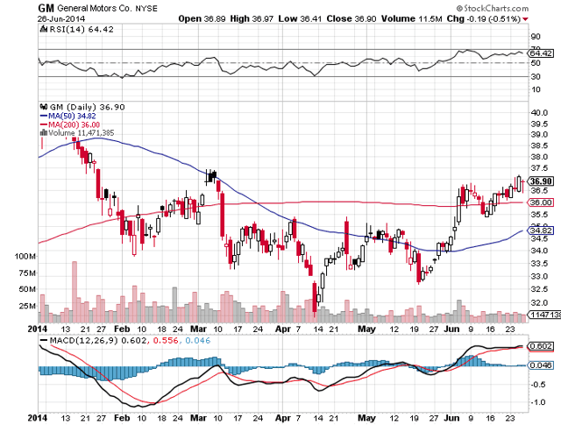Click Mar on the price chart date axis
The height and width of the screenshot is (425, 561).
click(x=198, y=329)
